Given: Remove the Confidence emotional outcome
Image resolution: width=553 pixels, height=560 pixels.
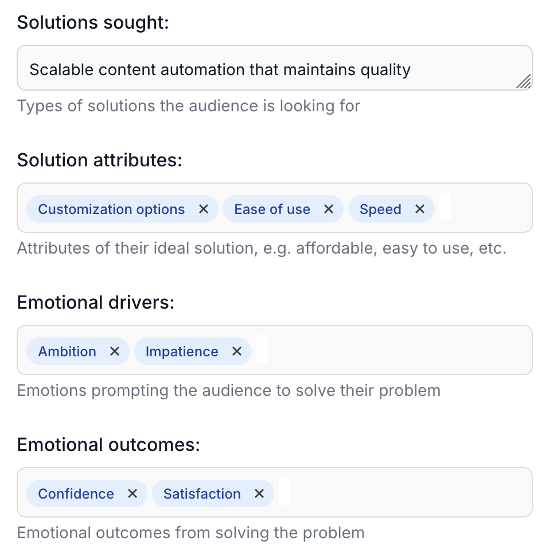Looking at the screenshot, I should 132,493.
